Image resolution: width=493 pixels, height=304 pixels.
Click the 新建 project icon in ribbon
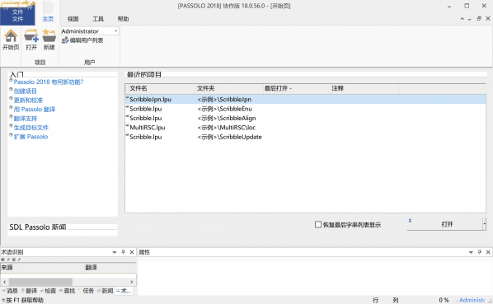tap(49, 40)
